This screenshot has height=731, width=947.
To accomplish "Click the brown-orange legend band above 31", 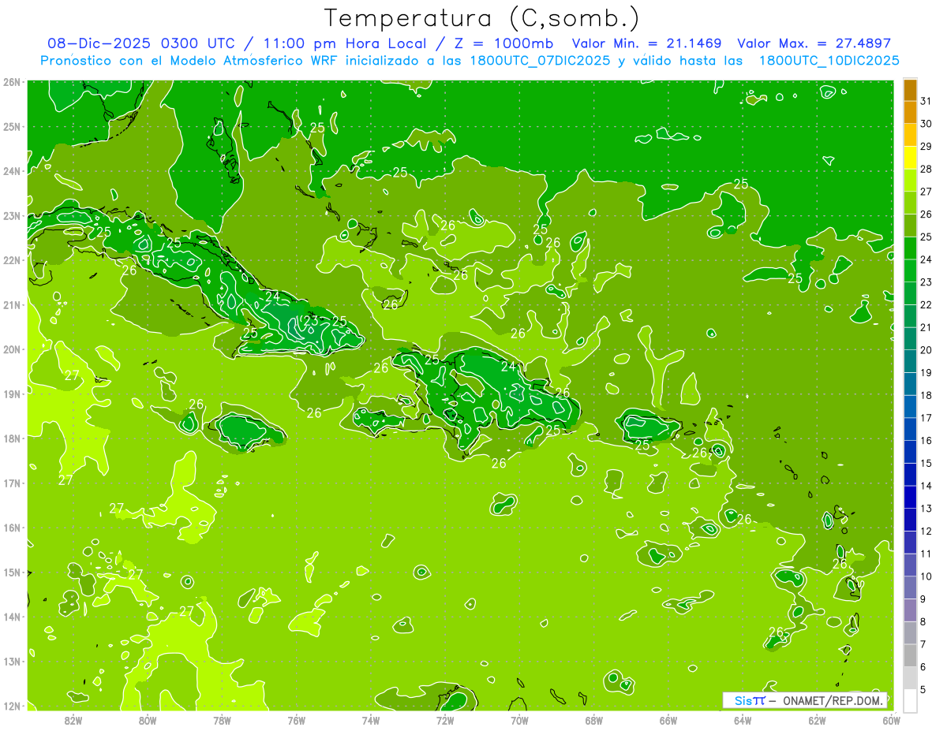I will click(x=910, y=90).
